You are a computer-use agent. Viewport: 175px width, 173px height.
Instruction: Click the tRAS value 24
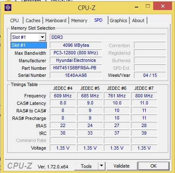90,125
